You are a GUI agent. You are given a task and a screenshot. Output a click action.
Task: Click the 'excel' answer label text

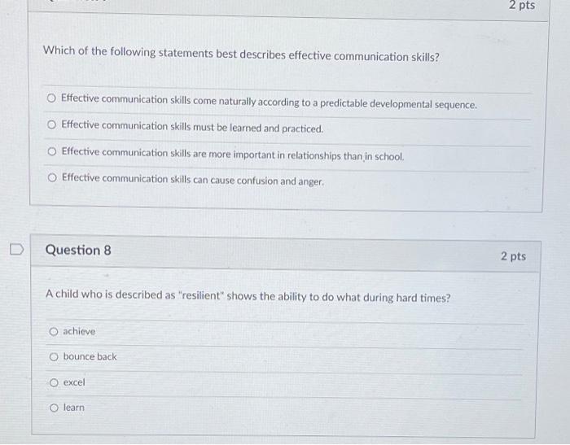tap(74, 382)
